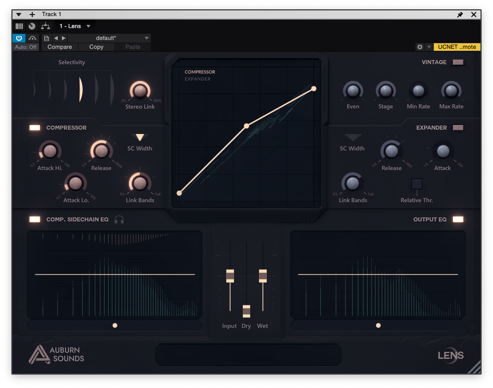Load the next preset arrow

[63, 38]
